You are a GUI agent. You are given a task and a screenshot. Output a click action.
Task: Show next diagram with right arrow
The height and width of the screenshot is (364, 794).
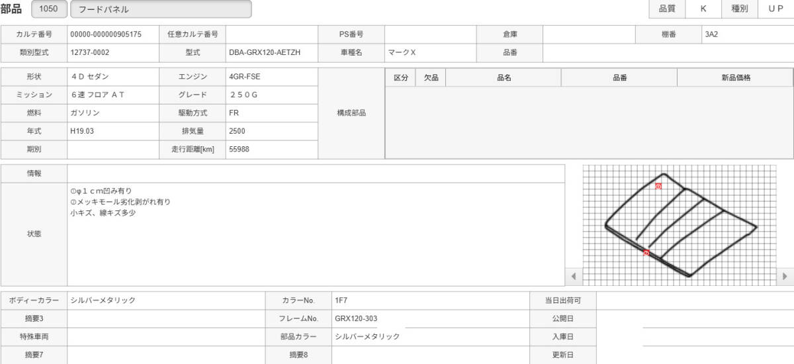coord(785,276)
